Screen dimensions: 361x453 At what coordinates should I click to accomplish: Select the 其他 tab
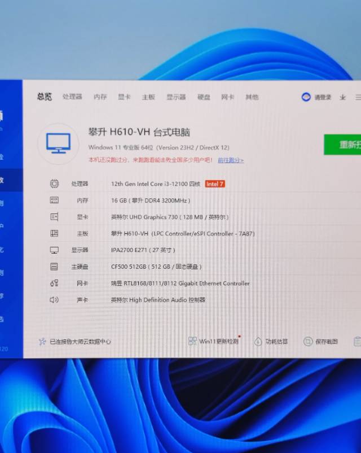(x=252, y=97)
